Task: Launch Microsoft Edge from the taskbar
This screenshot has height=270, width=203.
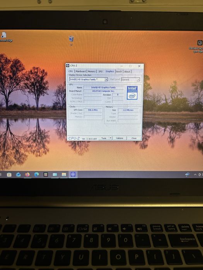Action: point(37,174)
